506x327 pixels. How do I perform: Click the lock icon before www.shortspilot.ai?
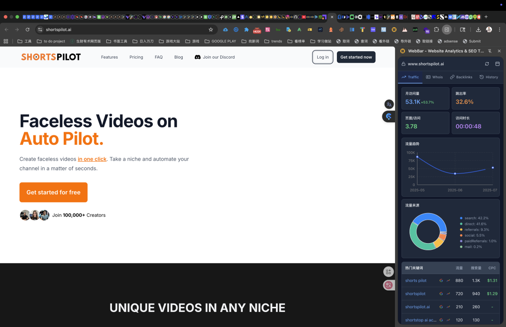coord(403,64)
